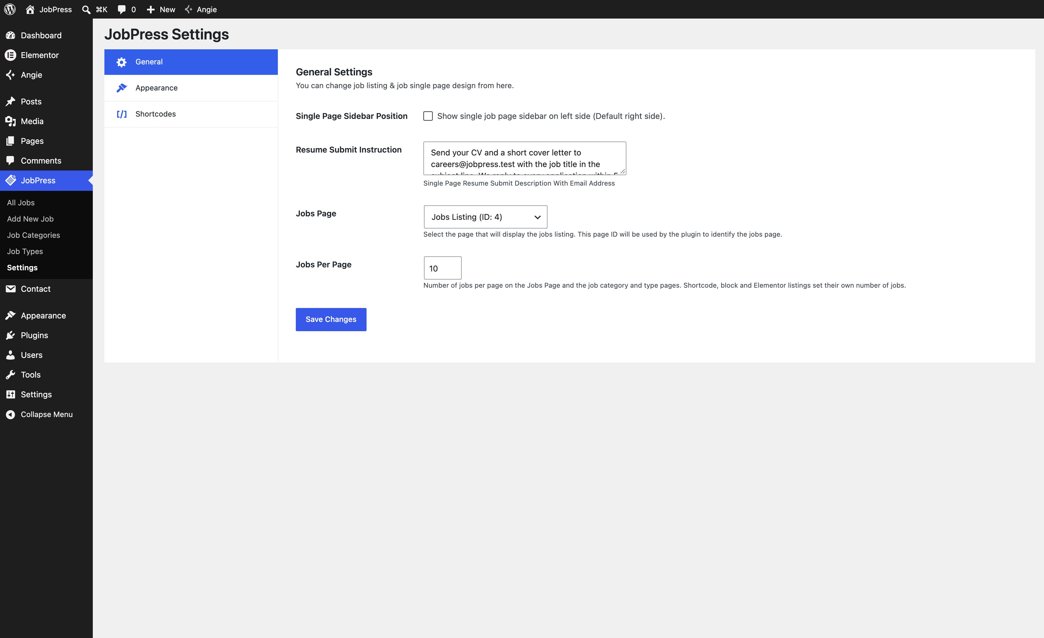Screen dimensions: 1044x638
Task: Switch to the Shortcodes settings tab
Action: [x=191, y=114]
